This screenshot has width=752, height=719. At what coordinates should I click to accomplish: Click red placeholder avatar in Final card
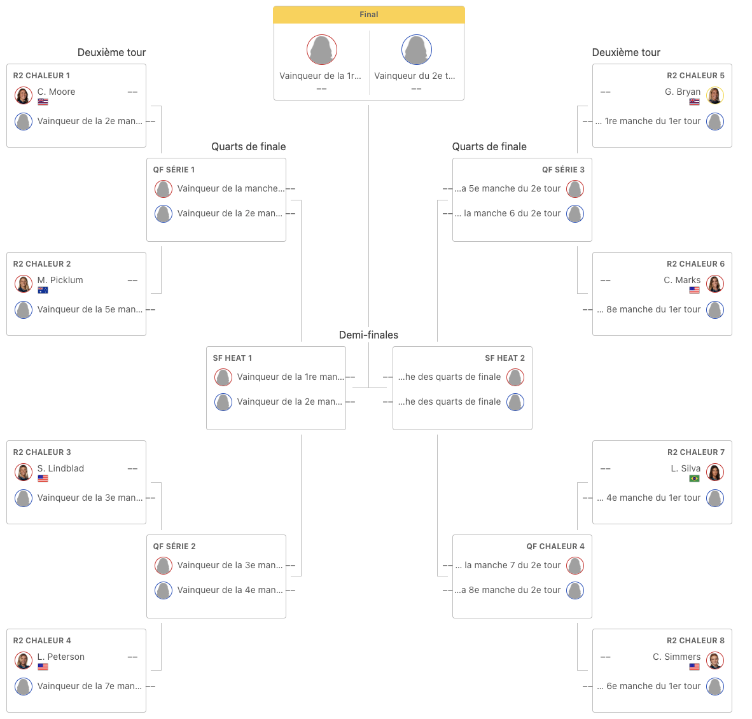[322, 50]
